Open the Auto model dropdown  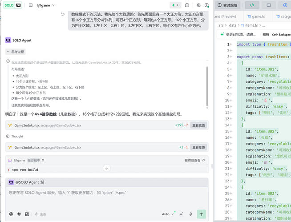point(168,214)
